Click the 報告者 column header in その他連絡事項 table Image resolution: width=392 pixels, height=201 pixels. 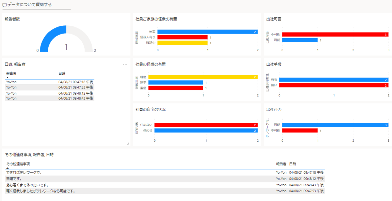(281, 164)
